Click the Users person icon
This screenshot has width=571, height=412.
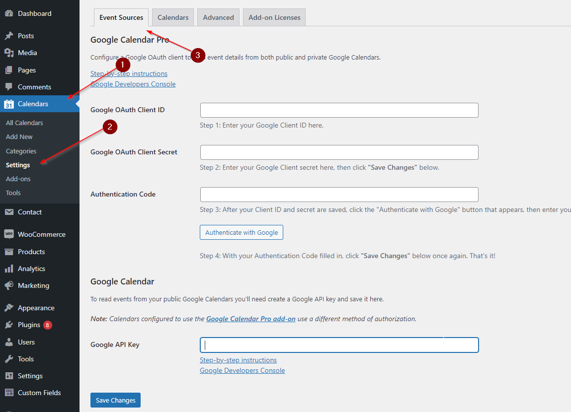pos(9,342)
